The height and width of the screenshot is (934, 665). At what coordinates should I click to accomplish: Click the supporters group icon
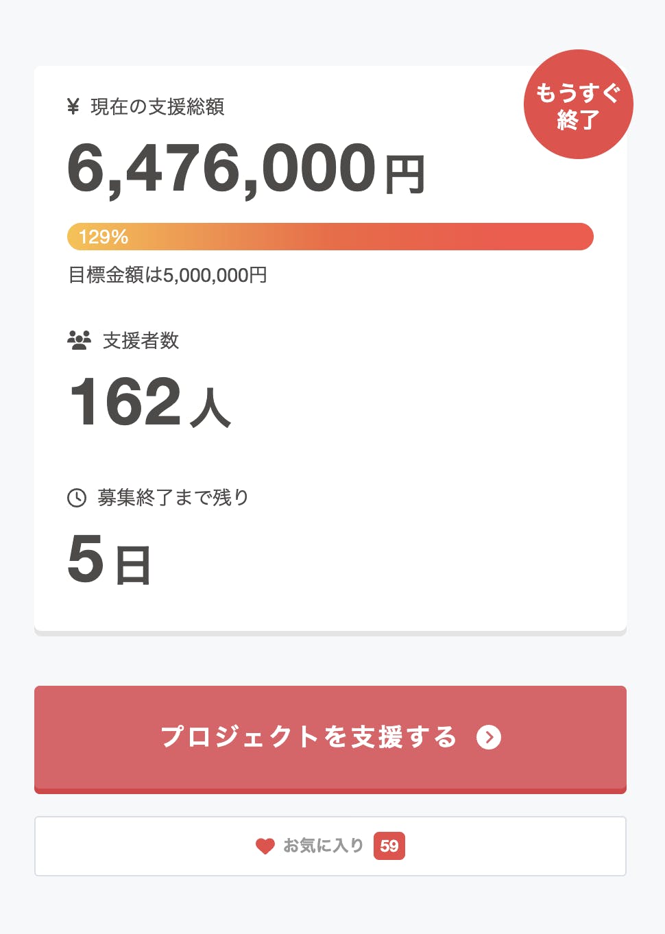tap(80, 340)
